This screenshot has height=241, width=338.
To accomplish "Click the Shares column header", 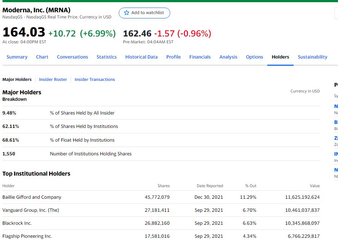I will [x=164, y=186].
